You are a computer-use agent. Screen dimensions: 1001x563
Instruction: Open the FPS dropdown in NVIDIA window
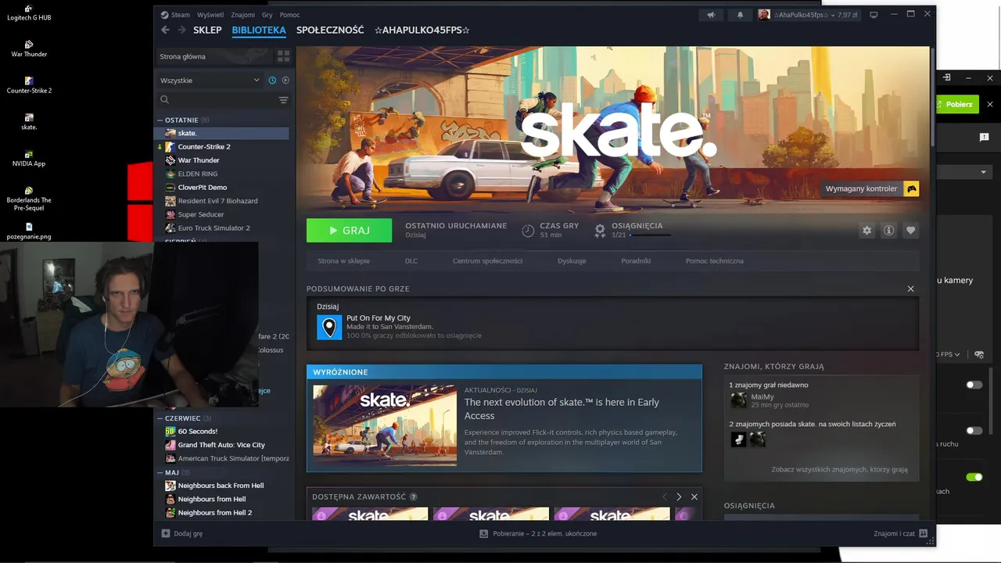(x=949, y=354)
